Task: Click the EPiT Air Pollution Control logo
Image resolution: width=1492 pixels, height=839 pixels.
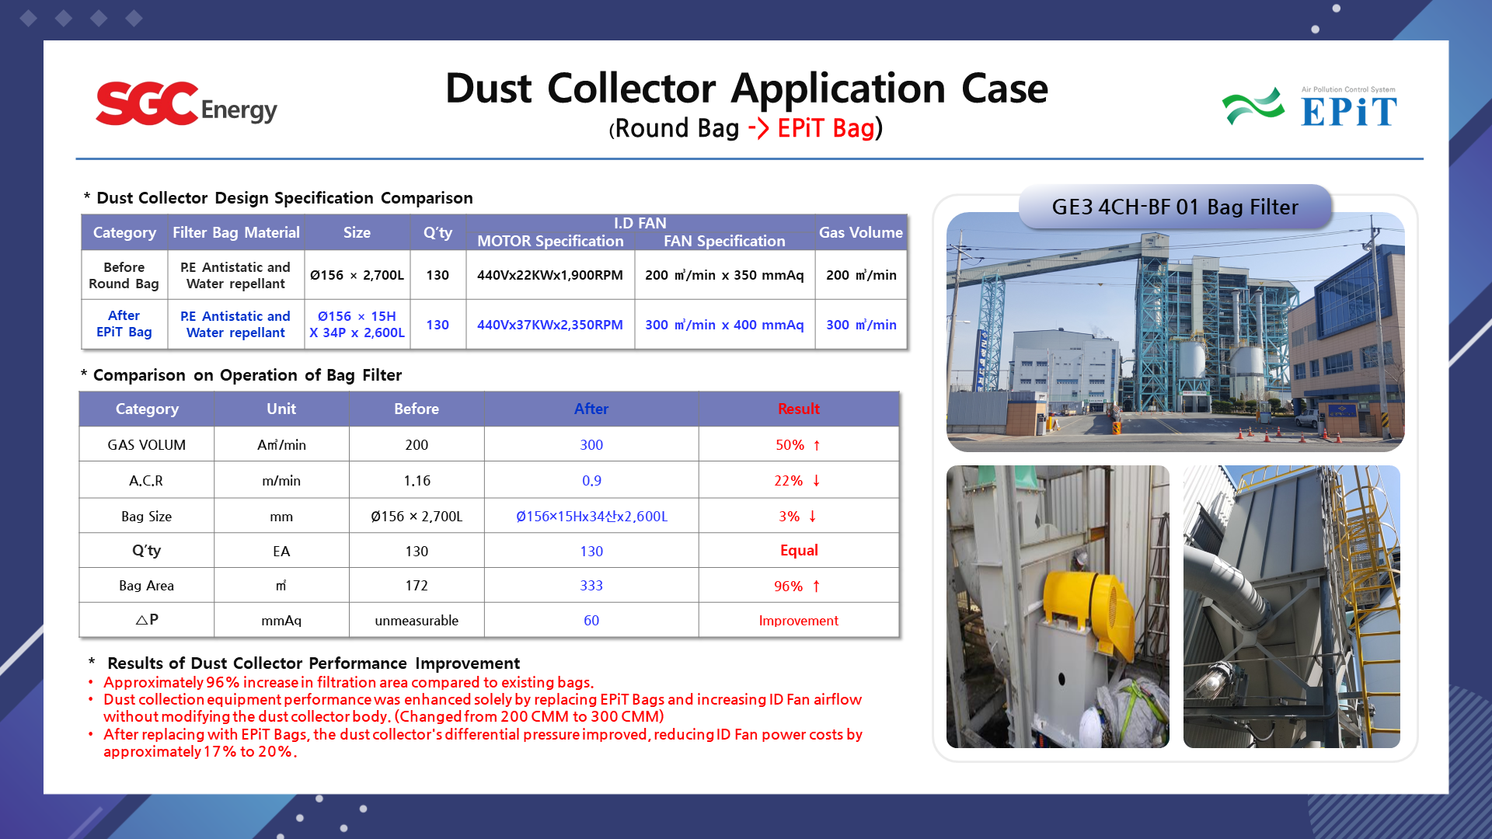Action: [1310, 107]
